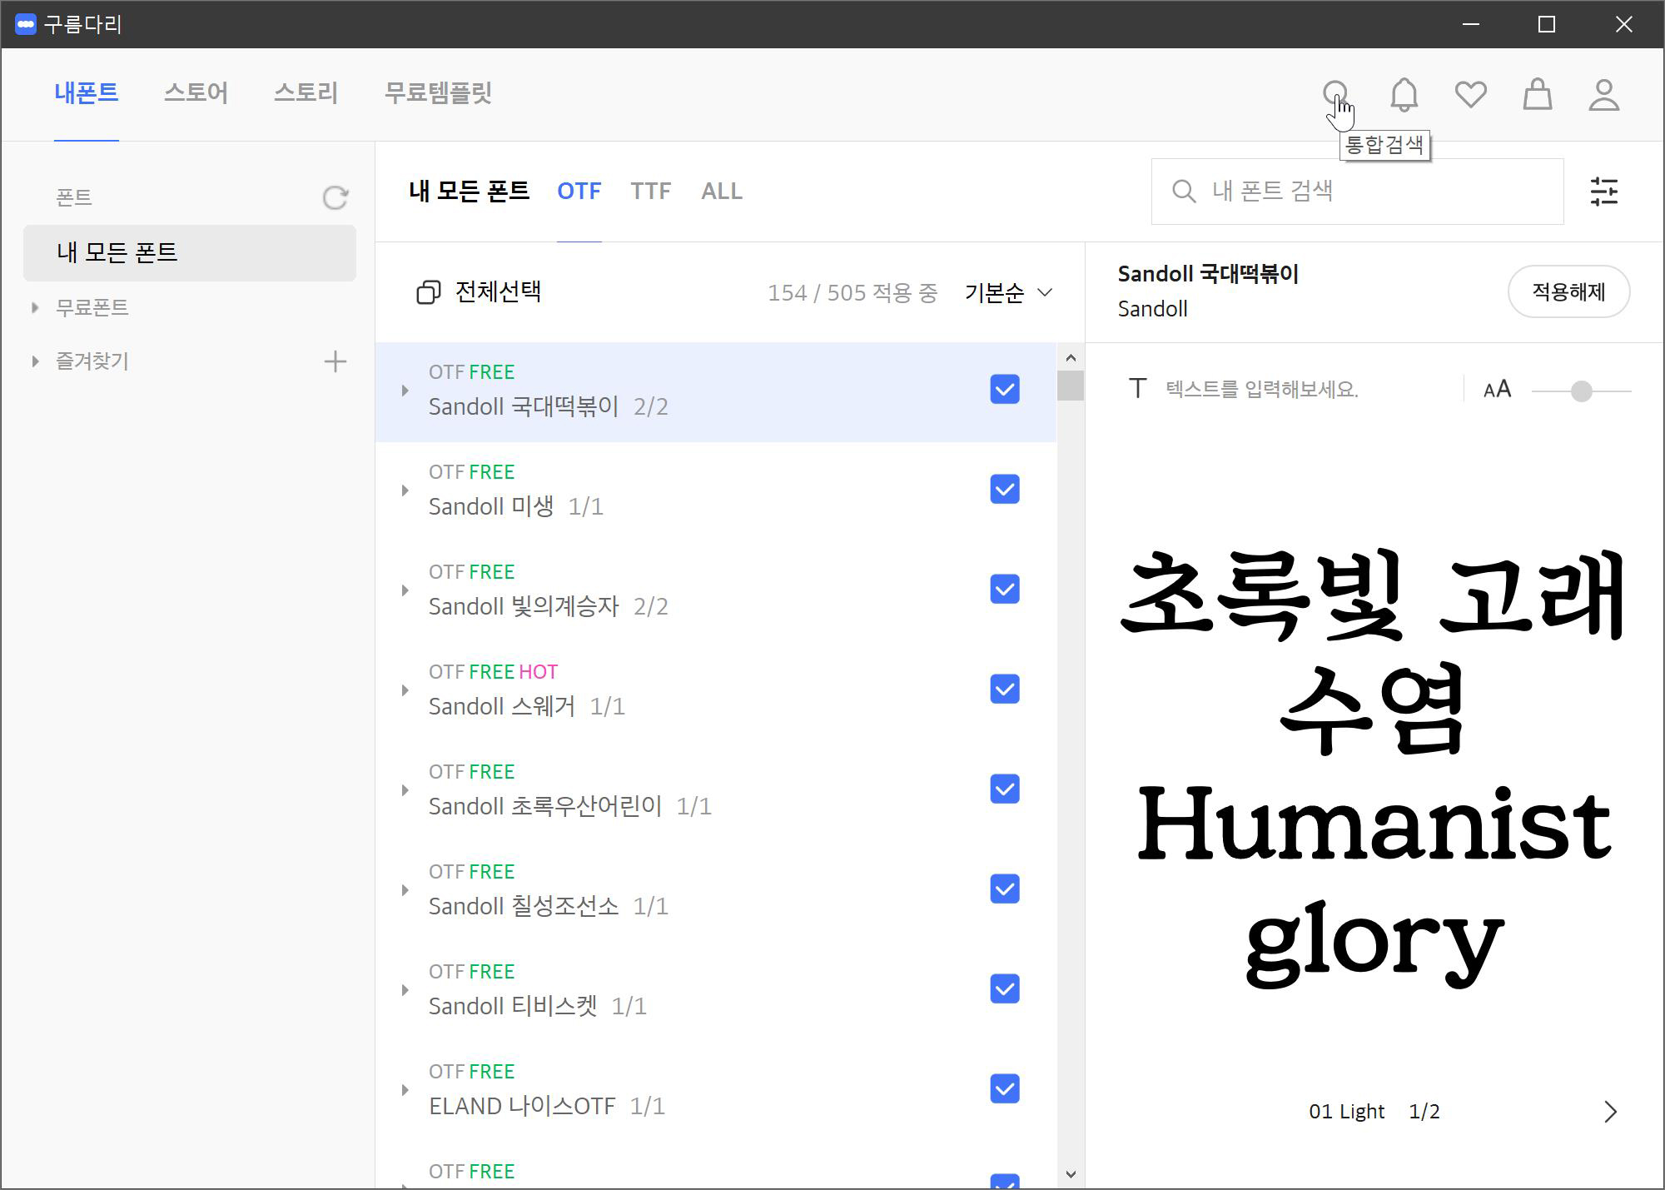Click the font list refresh icon
This screenshot has height=1190, width=1665.
coord(335,197)
